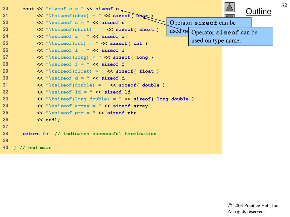Click the string "\nsizeof f = "

tap(67, 64)
